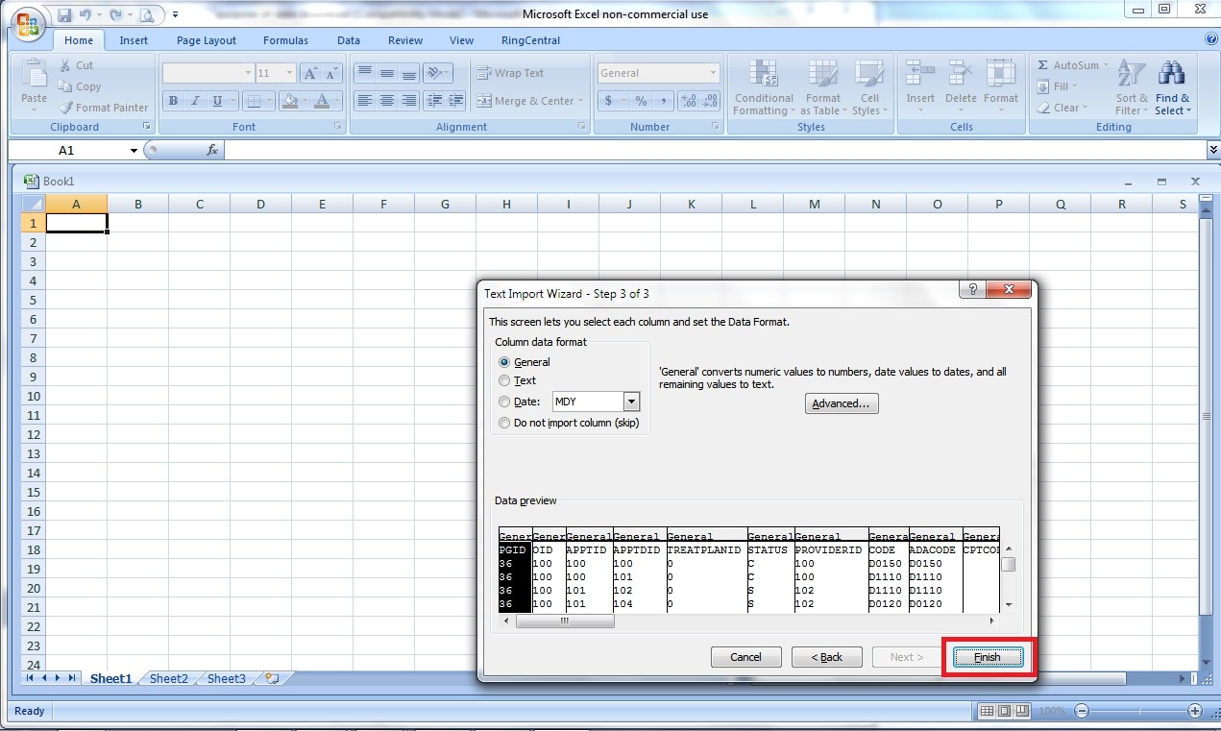Choose Do not import column (skip)
Image resolution: width=1221 pixels, height=731 pixels.
[x=568, y=423]
